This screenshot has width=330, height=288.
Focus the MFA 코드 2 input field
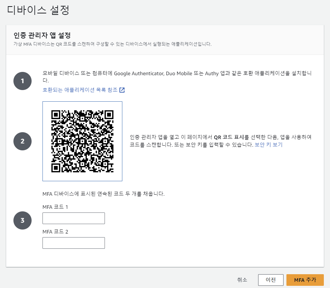coord(74,243)
